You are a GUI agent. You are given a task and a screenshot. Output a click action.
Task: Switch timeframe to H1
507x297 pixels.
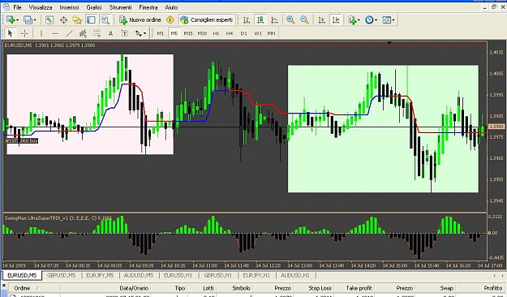216,33
